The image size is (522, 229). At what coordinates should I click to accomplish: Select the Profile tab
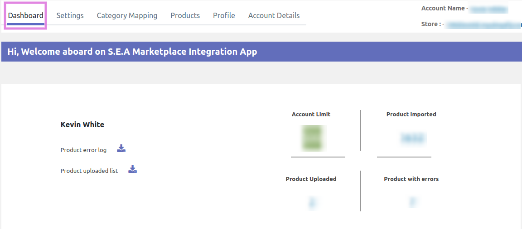click(224, 16)
